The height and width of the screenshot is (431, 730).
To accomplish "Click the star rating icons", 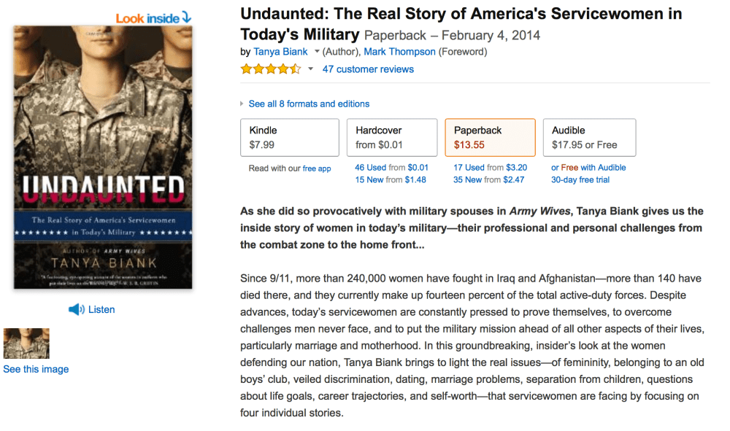I will click(270, 69).
